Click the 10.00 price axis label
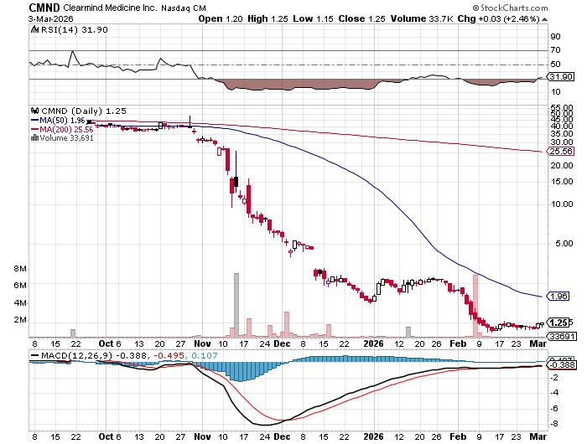Screen dimensions: 587x444 (x=562, y=204)
